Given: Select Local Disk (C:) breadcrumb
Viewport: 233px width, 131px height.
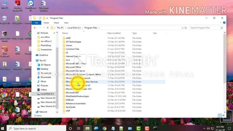Looking at the screenshot, I should coord(74,28).
